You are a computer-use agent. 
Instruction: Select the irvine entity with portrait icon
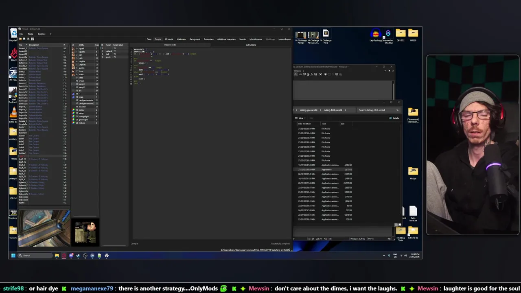pos(85,74)
